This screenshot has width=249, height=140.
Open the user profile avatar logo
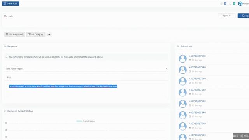pos(240,3)
